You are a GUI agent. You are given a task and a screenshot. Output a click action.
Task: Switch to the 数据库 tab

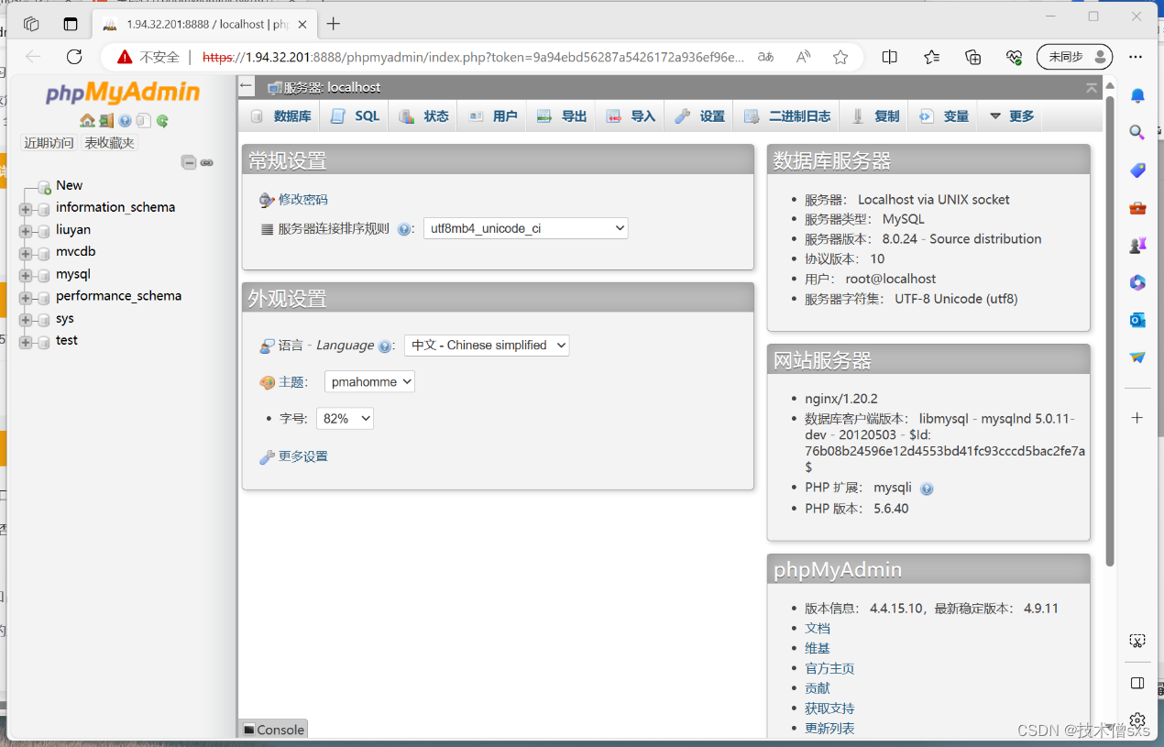[x=281, y=116]
